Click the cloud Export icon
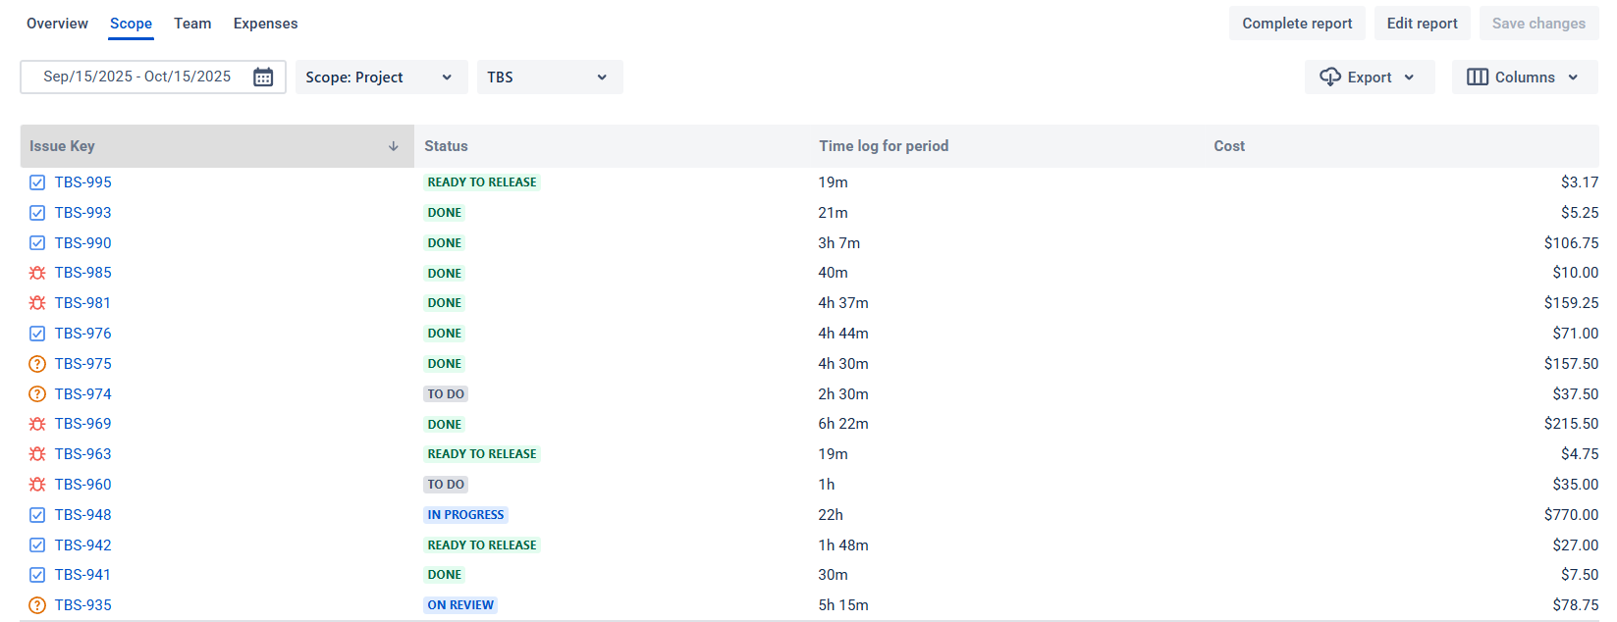This screenshot has width=1617, height=622. pos(1330,77)
